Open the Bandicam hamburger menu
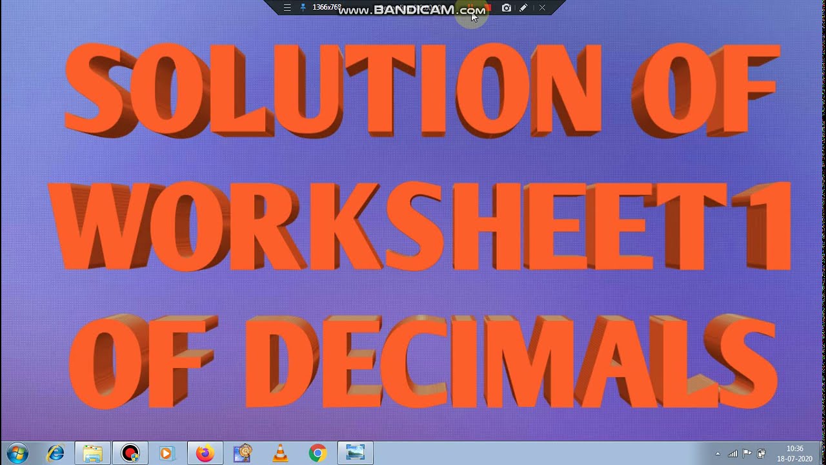Screen dimensions: 826x465 point(287,8)
